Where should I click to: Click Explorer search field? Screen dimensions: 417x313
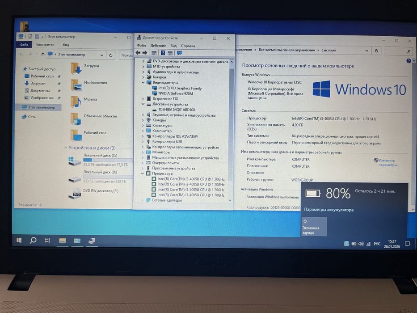pos(126,55)
